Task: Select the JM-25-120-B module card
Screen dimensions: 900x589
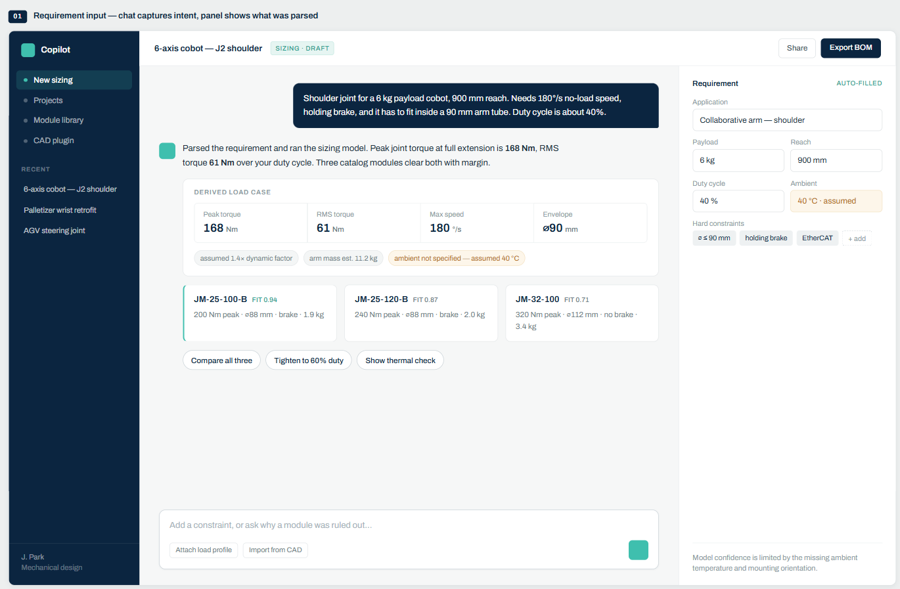Action: 421,313
